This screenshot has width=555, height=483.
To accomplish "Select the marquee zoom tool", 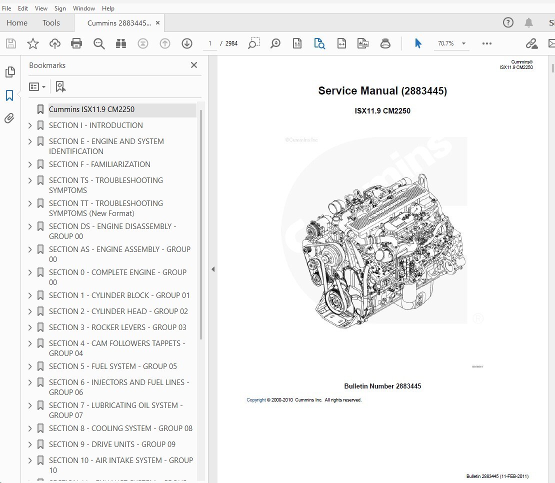I will coord(253,43).
